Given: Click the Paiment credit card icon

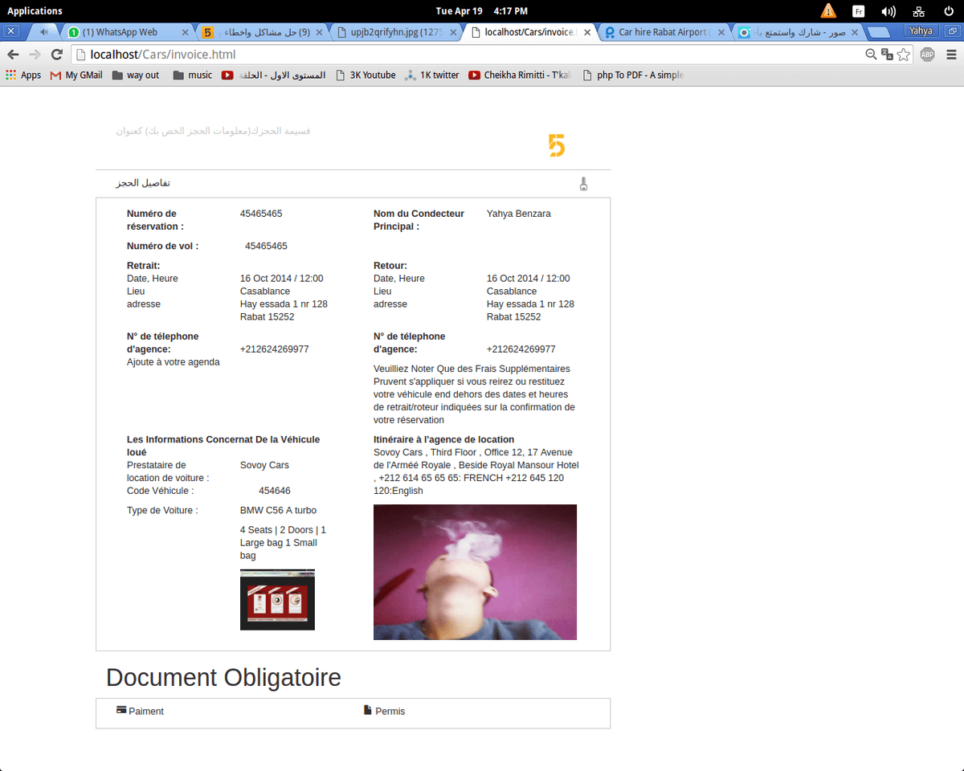Looking at the screenshot, I should point(121,710).
